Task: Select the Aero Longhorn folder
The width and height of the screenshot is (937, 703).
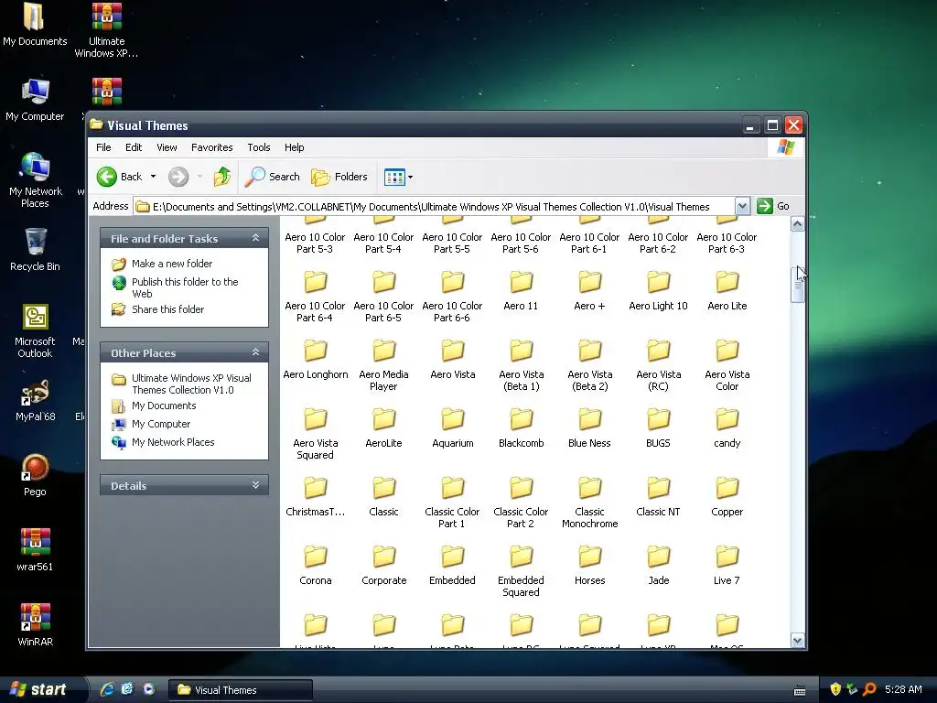Action: 315,361
